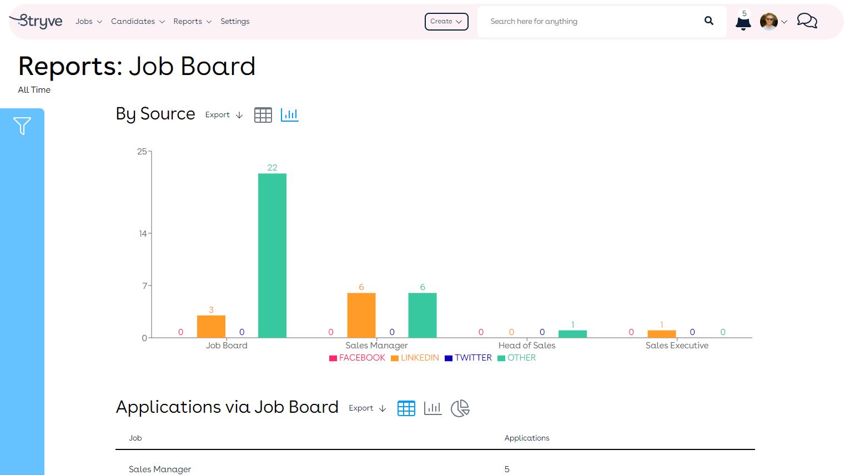Open the Candidates menu
845x475 pixels.
[137, 21]
